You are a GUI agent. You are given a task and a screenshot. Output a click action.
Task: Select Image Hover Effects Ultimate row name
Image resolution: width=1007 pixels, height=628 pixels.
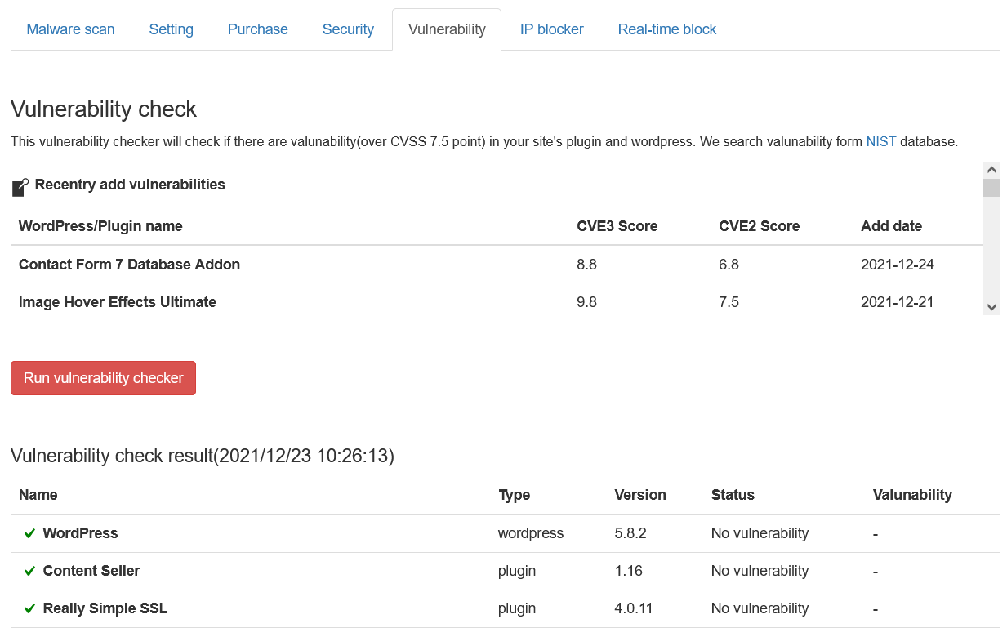click(x=118, y=302)
